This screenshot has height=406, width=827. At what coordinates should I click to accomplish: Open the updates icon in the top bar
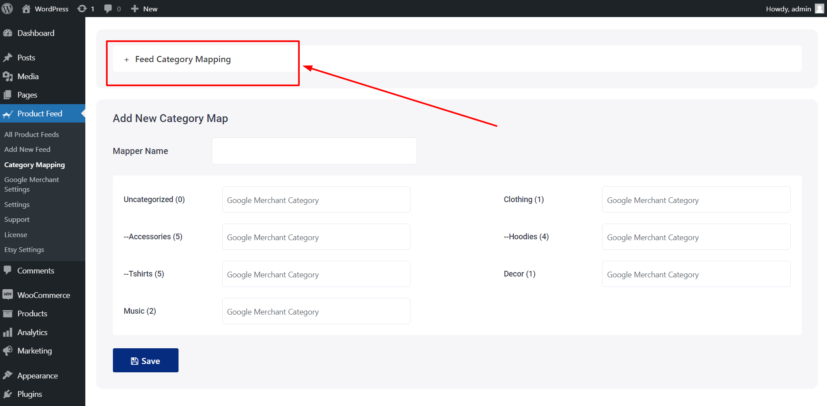click(x=82, y=8)
